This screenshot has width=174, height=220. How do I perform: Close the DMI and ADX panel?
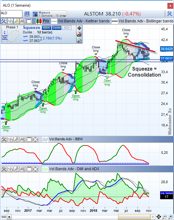coord(35,169)
